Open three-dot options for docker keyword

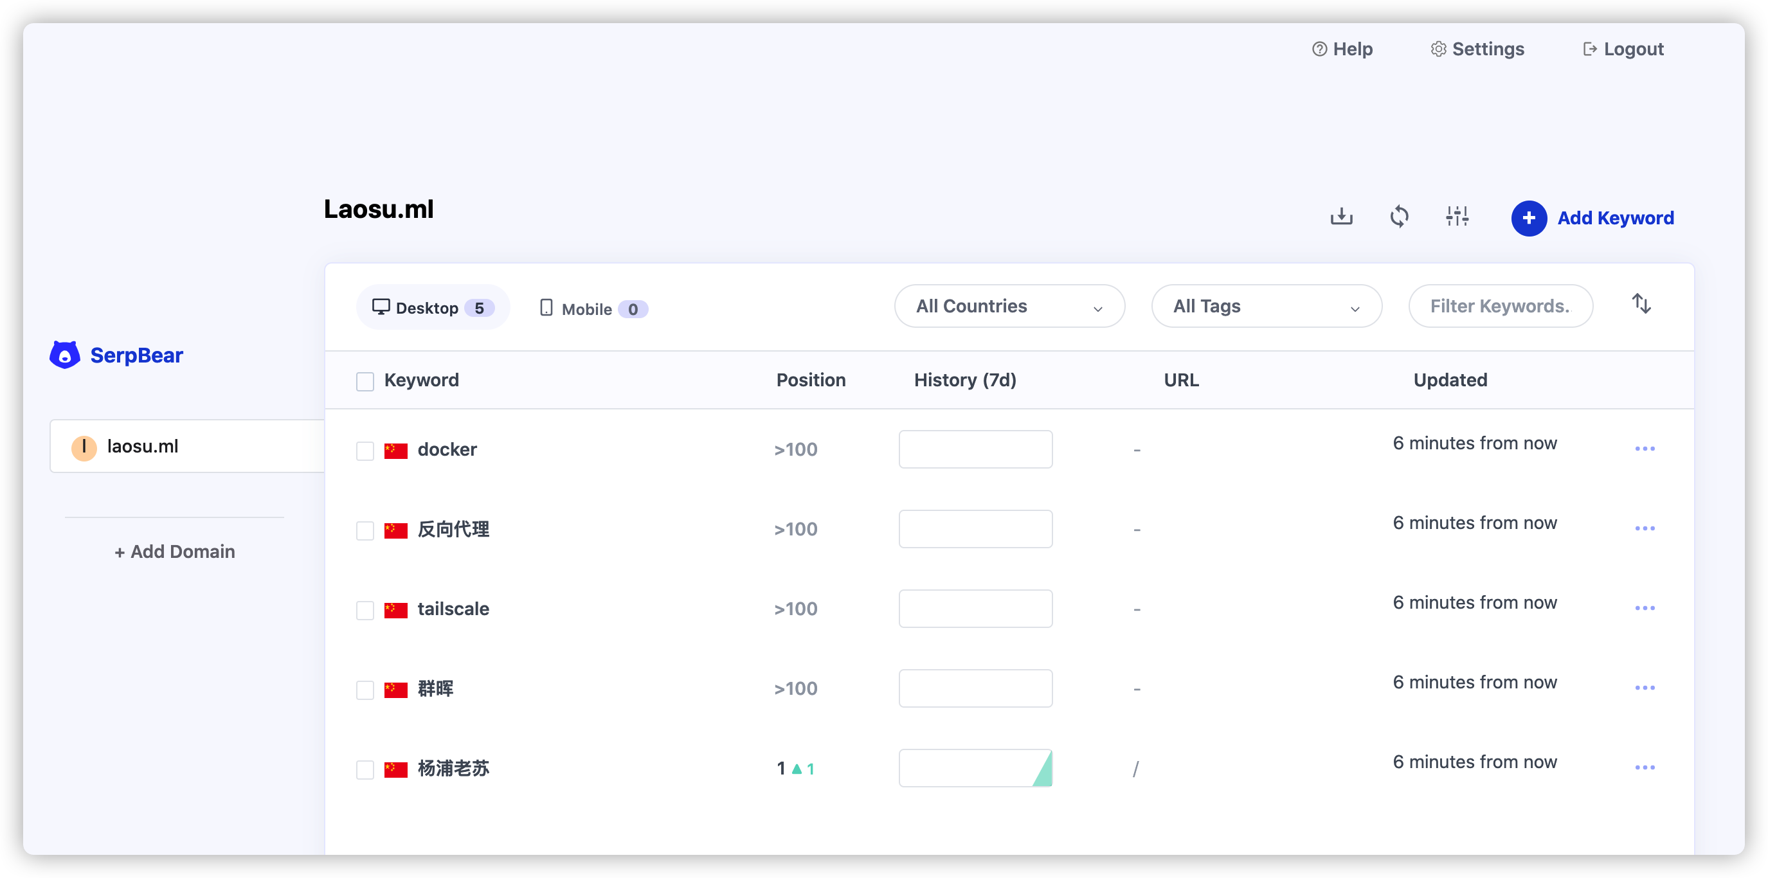pos(1645,449)
